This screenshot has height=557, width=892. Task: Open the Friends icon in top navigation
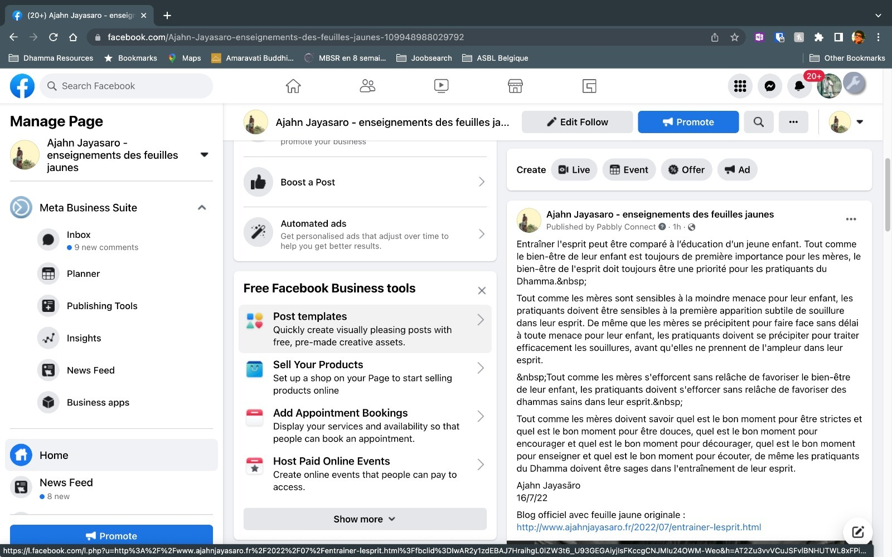pyautogui.click(x=367, y=86)
